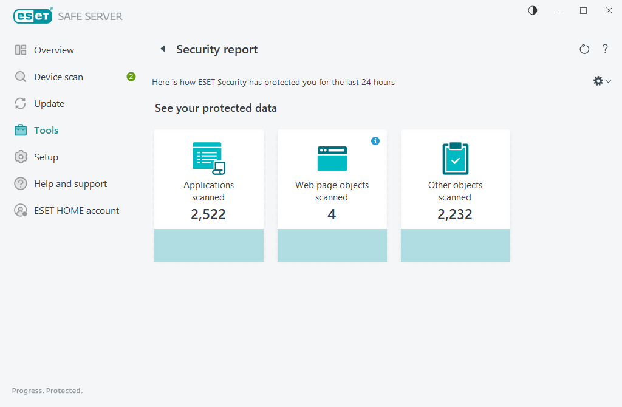Screen dimensions: 622x407
Task: Click the SAFE SERVER product name
Action: pyautogui.click(x=90, y=16)
